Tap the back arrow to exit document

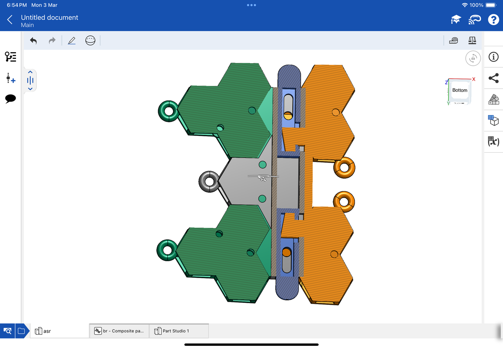pos(10,20)
